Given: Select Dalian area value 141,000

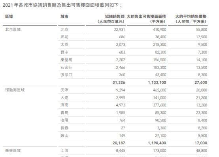Looking at the screenshot, I should pyautogui.click(x=159, y=98).
